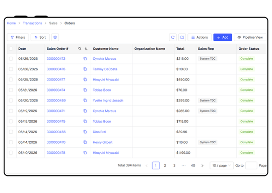Check the box for order 300000474
This screenshot has height=193, width=272.
(11, 90)
